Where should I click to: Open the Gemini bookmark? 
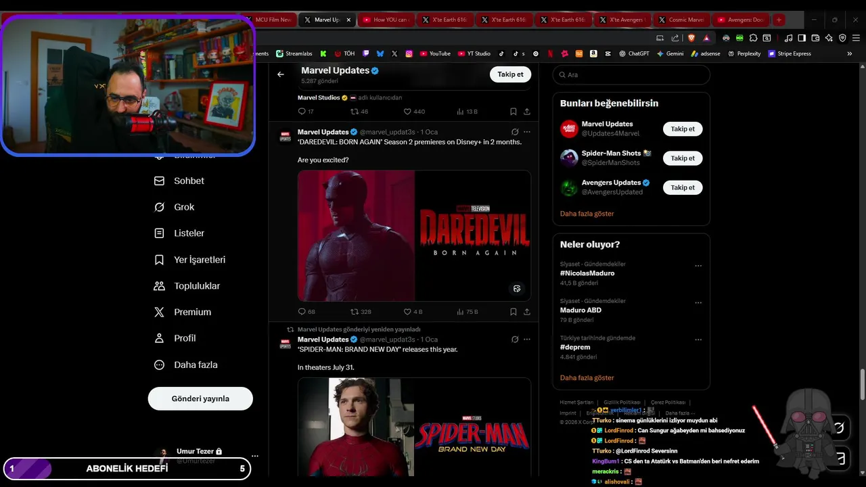pos(670,53)
